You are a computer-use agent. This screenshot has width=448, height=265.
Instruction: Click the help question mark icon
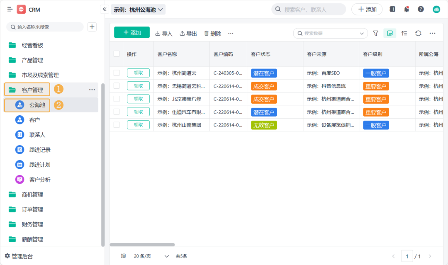pyautogui.click(x=420, y=9)
